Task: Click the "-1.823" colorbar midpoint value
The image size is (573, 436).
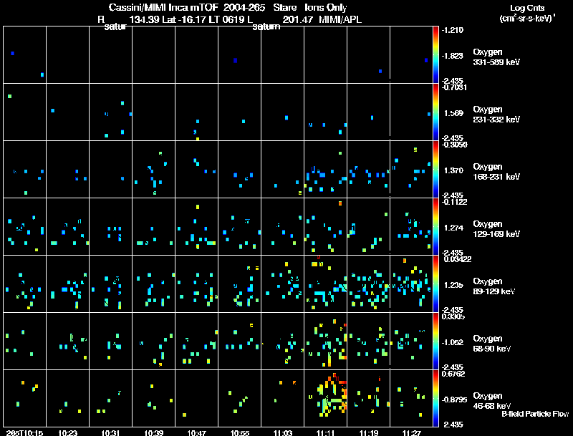Action: tap(453, 56)
